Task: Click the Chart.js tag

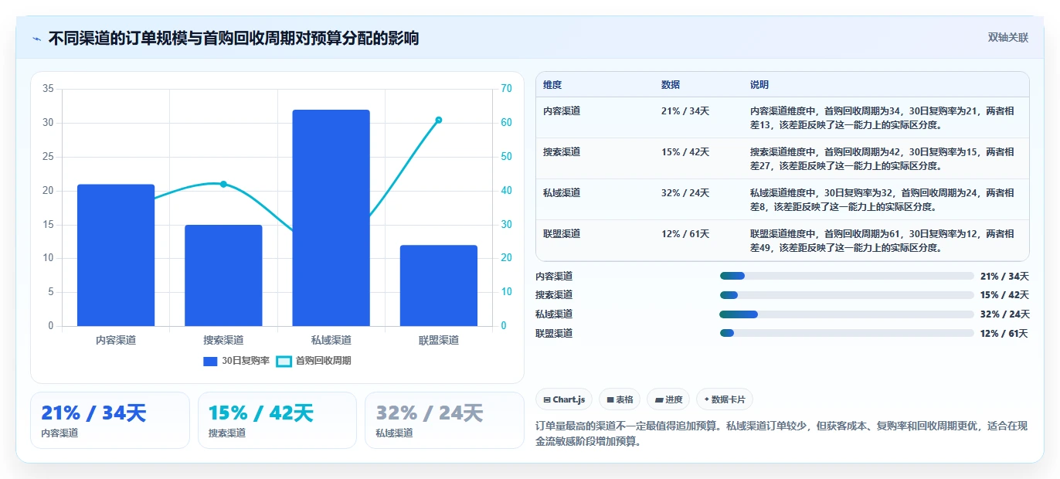Action: (x=564, y=399)
